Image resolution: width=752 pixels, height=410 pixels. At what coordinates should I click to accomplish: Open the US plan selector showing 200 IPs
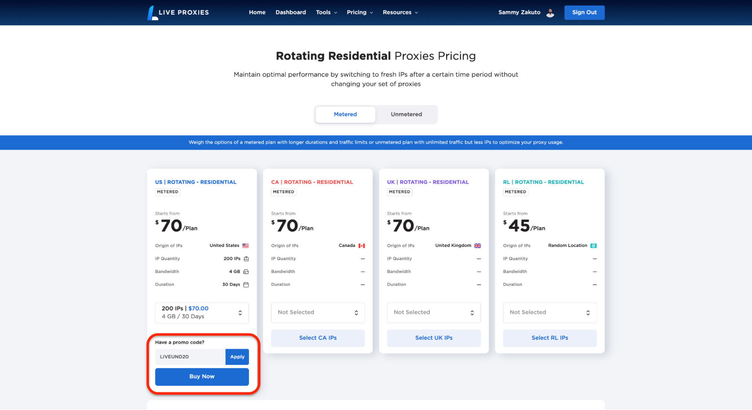tap(202, 312)
